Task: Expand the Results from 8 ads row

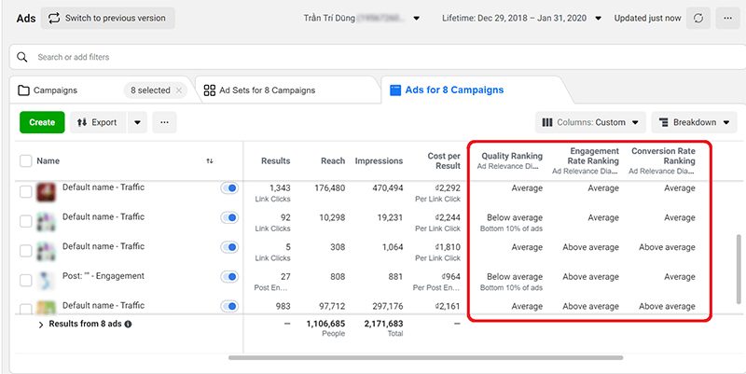Action: (x=40, y=325)
